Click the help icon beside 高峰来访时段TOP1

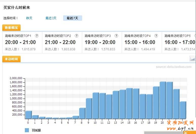pos(37,36)
